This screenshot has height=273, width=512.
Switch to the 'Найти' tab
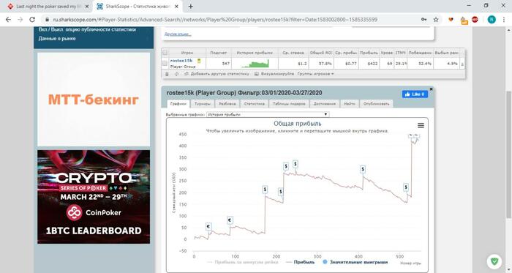(x=350, y=104)
